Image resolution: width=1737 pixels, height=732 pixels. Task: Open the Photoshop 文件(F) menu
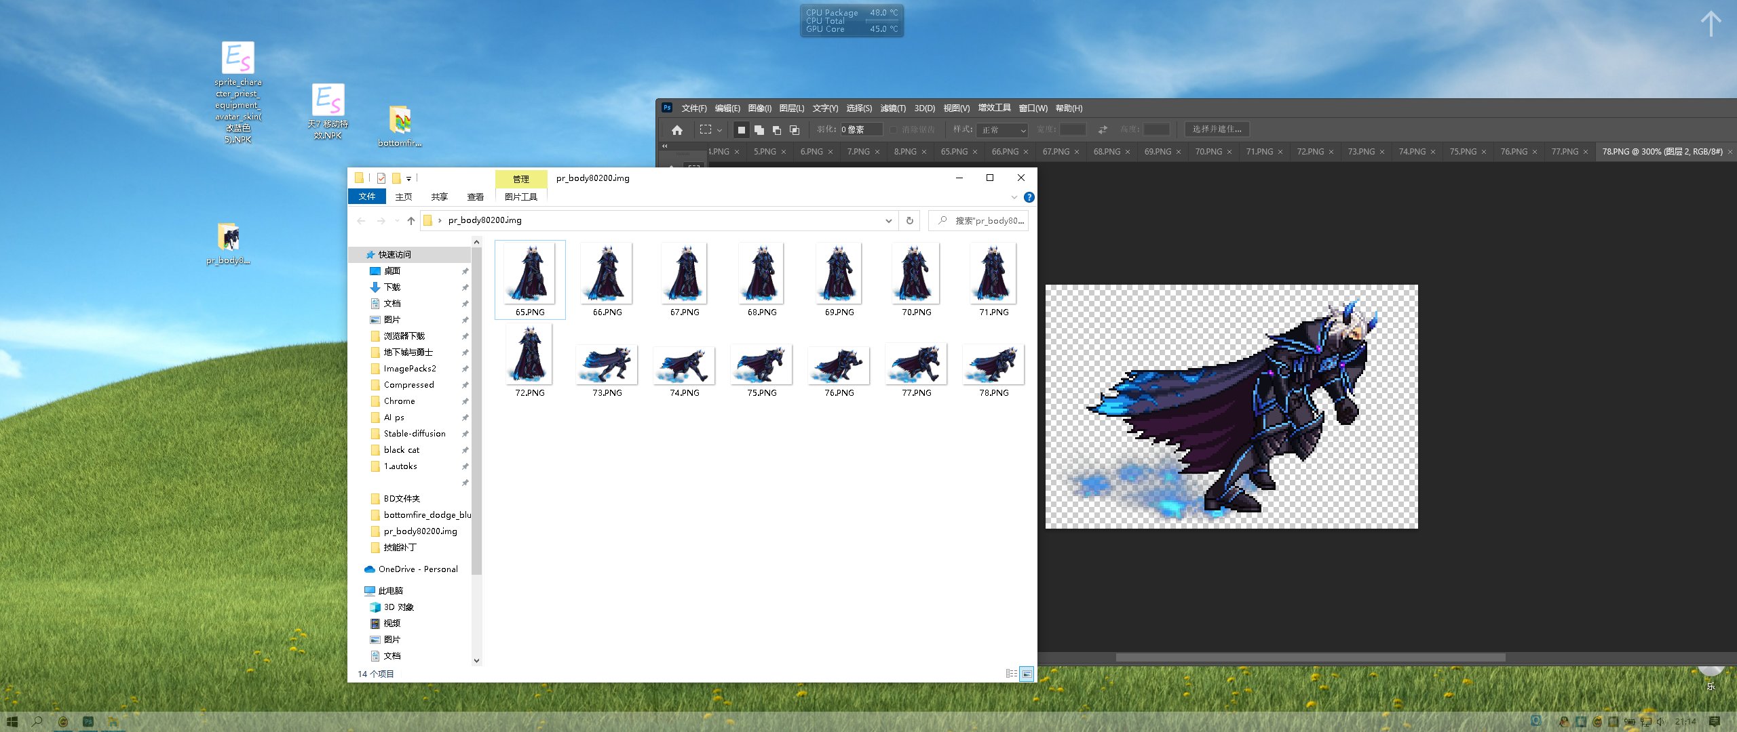pyautogui.click(x=694, y=108)
